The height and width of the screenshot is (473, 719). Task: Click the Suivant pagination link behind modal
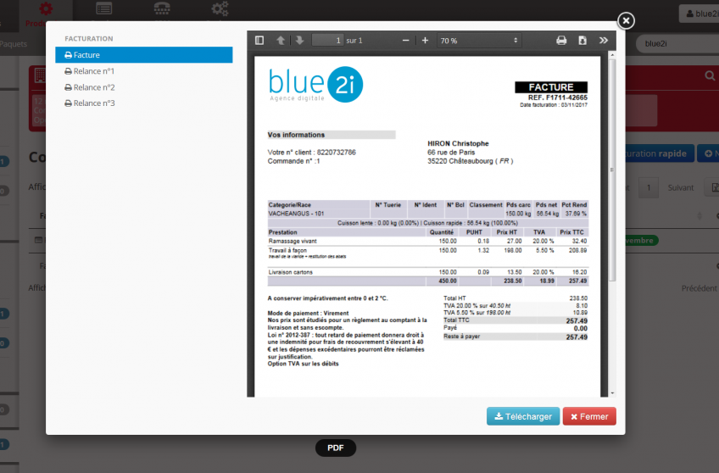tap(681, 187)
